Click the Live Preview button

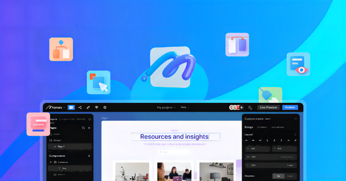(x=268, y=108)
